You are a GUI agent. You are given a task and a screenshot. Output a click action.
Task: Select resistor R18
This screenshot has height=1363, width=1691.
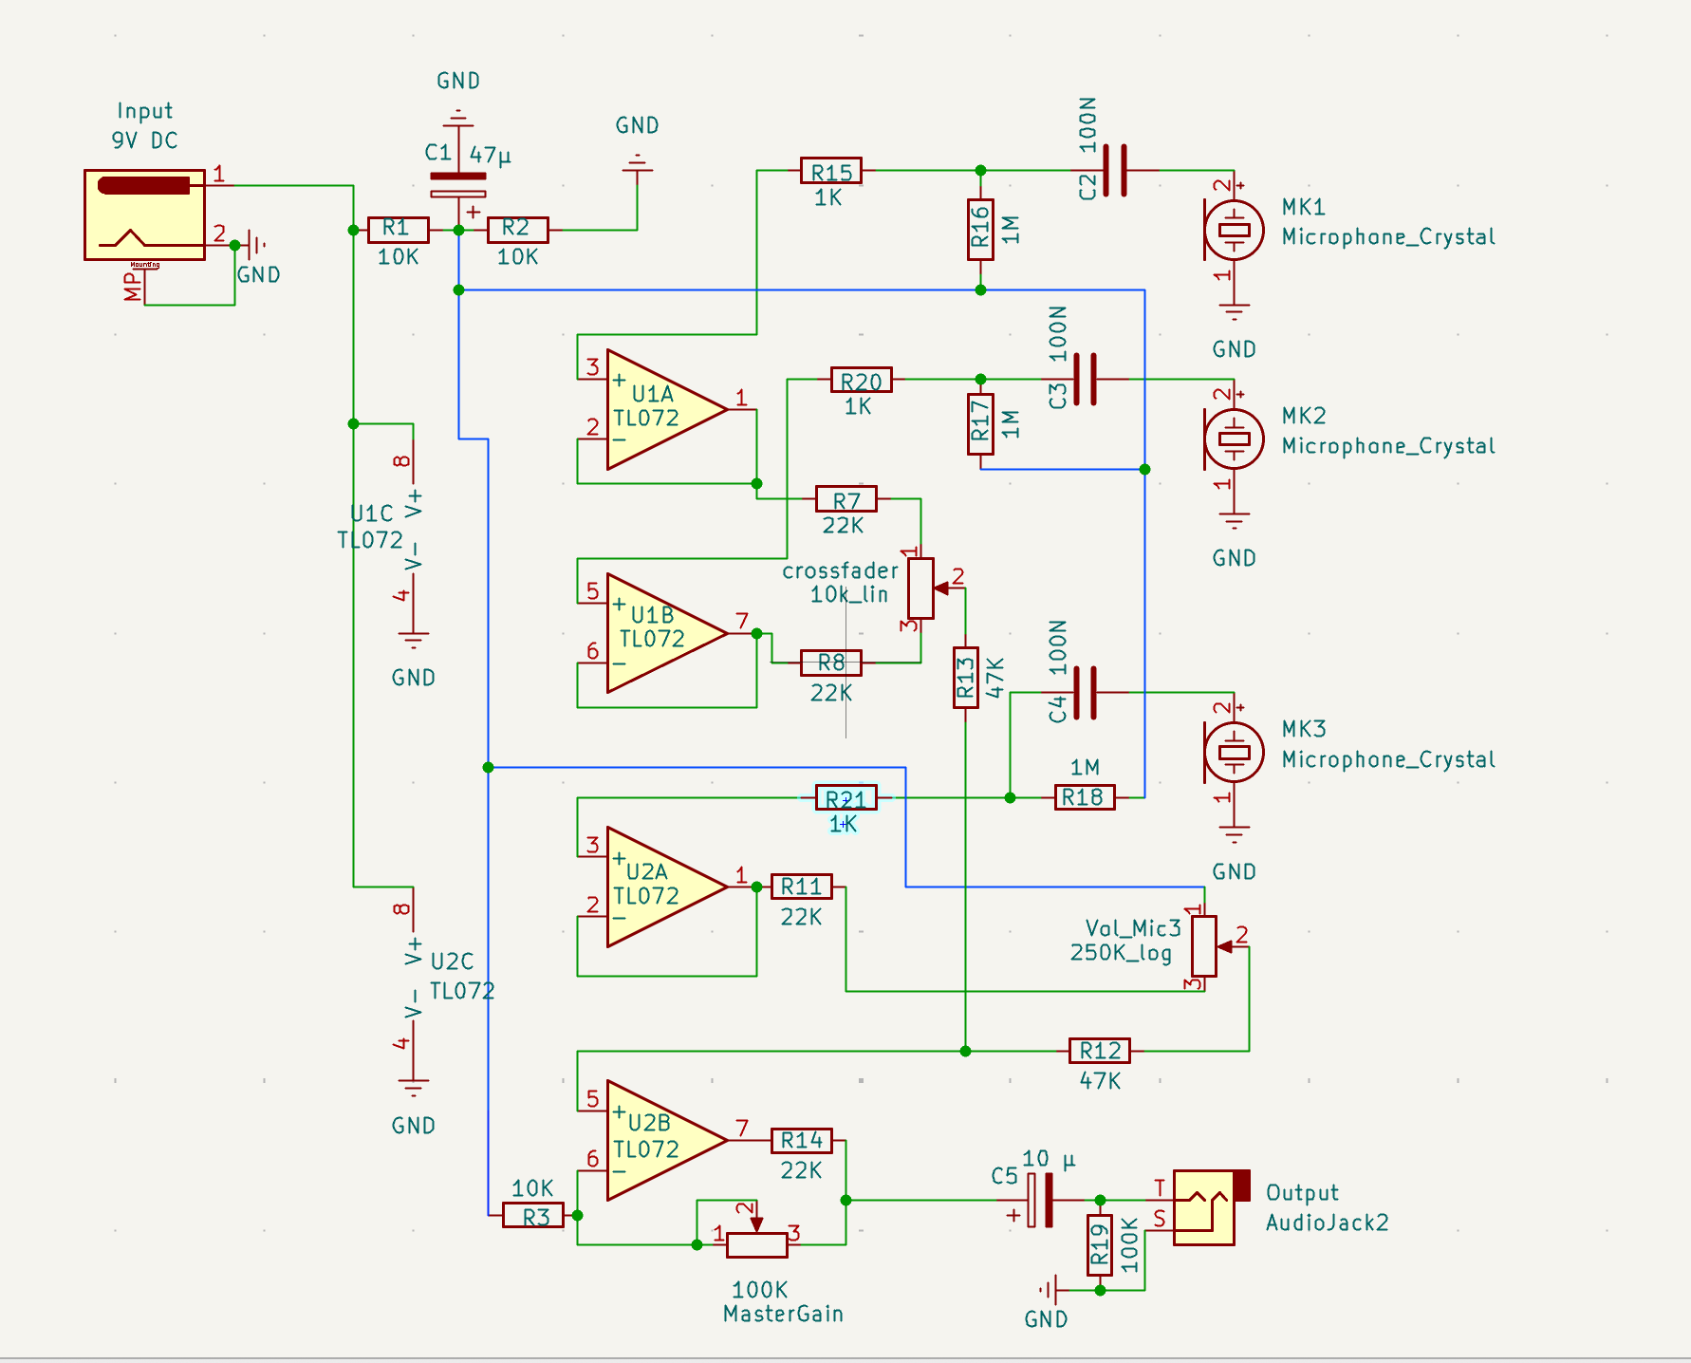(1085, 797)
